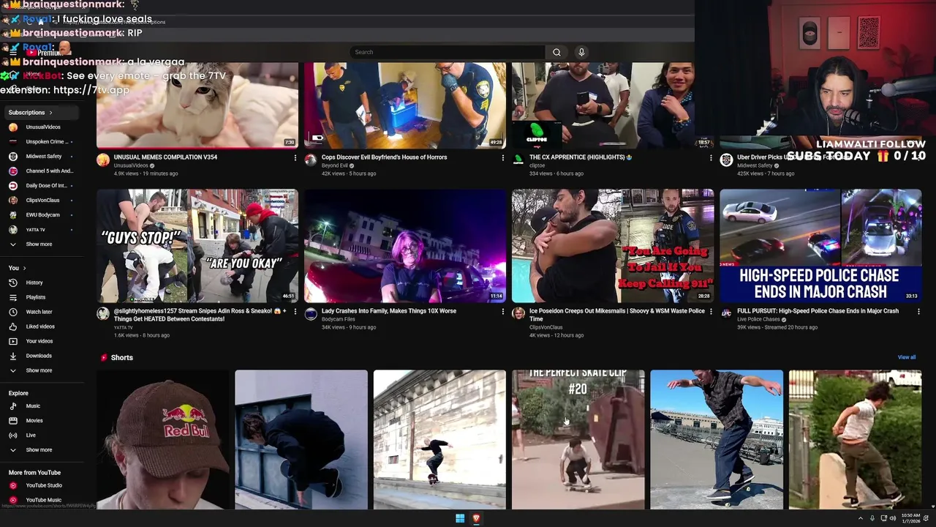Screen dimensions: 936x527
Task: Open FULL PURSUIT High-Speed Police Chase title
Action: (818, 311)
